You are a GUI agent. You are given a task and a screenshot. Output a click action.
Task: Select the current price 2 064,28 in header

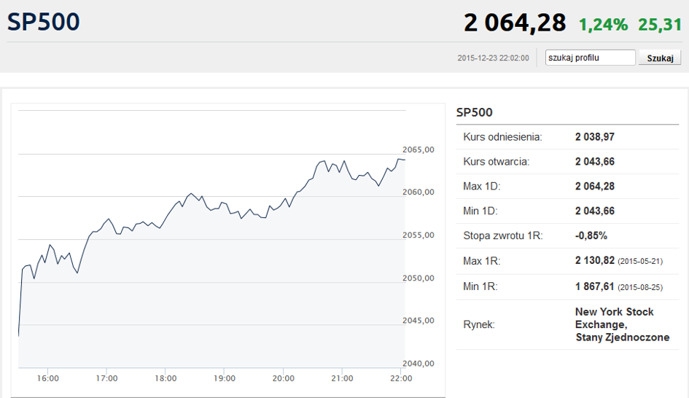tap(515, 23)
